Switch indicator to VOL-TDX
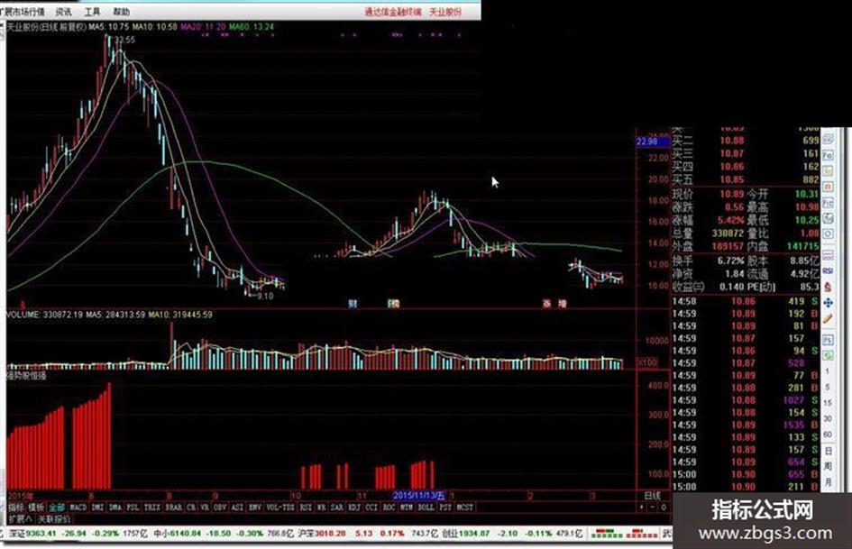Image resolution: width=852 pixels, height=549 pixels. (x=280, y=508)
